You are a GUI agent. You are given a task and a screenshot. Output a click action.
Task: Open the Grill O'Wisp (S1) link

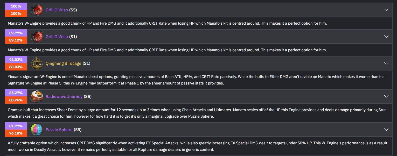coord(57,37)
